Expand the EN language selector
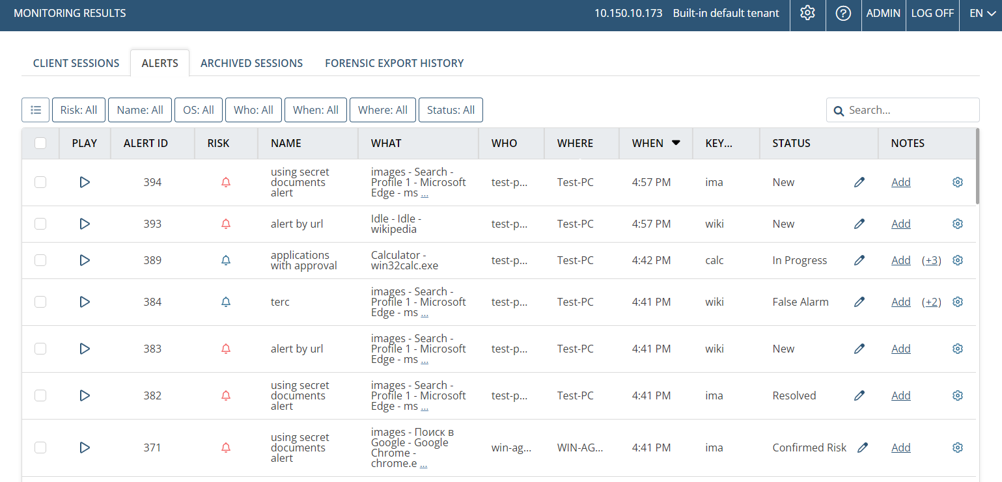This screenshot has height=482, width=1002. 982,13
